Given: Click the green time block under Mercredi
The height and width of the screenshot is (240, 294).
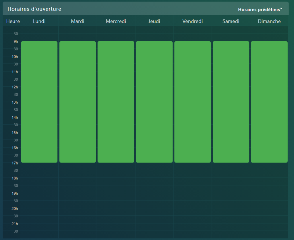Looking at the screenshot, I should (x=116, y=102).
